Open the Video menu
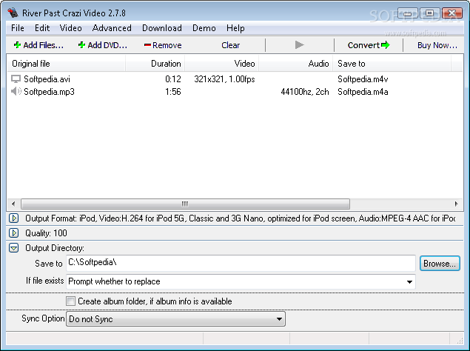470x351 pixels. [x=71, y=28]
